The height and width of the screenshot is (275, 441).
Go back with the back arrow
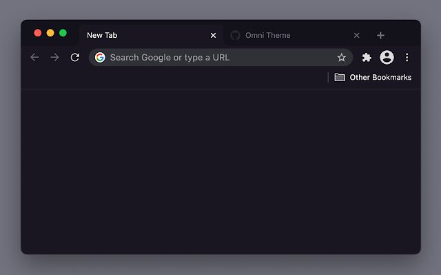34,58
